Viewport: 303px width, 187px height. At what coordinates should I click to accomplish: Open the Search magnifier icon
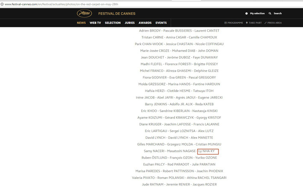[x=270, y=14]
